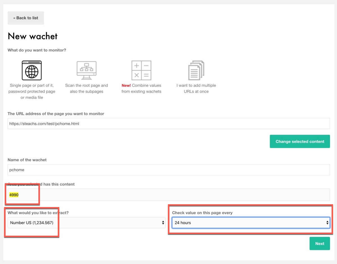
Task: Click into the "Name of the wachet" field
Action: pos(168,170)
